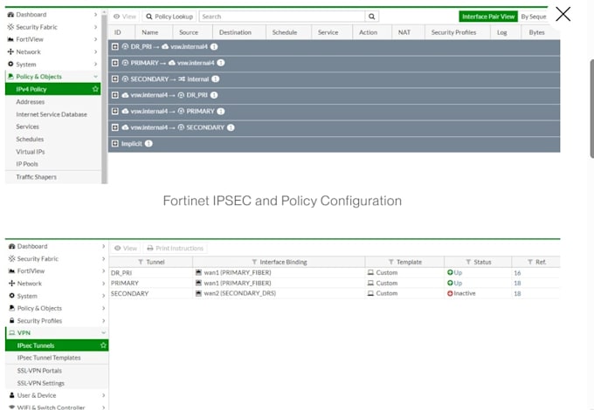Screen dimensions: 594x410
Task: Expand the vsw.internal4 to SECONDARY policy group
Action: (115, 127)
